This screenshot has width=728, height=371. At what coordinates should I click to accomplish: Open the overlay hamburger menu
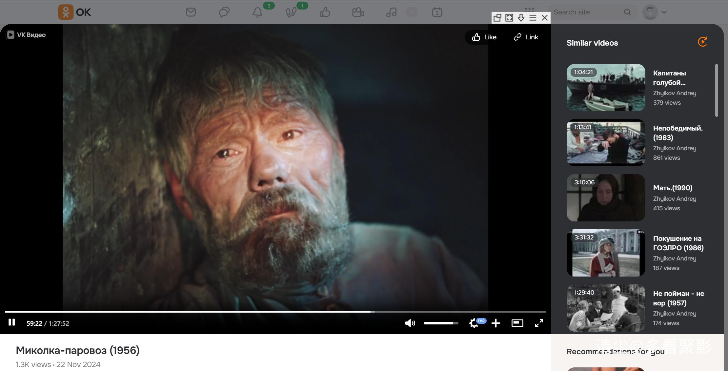coord(533,18)
